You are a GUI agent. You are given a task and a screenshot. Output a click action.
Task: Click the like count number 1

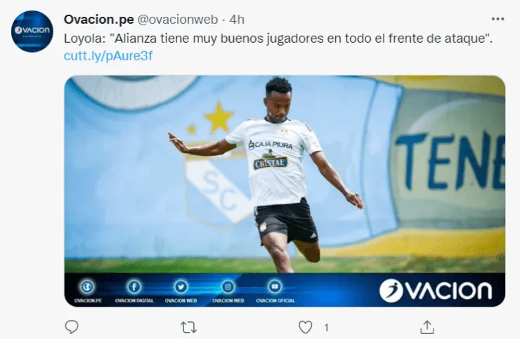tap(326, 328)
